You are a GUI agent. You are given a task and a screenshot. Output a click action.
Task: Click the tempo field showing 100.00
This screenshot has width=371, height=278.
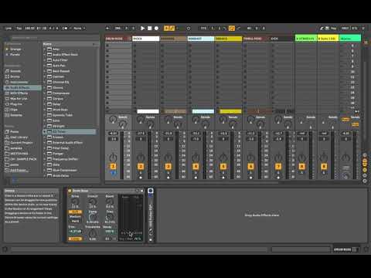point(29,28)
